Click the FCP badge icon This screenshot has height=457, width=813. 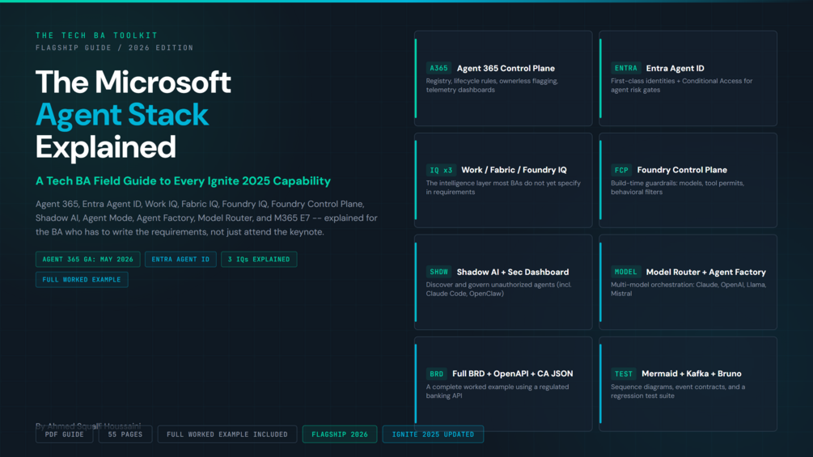coord(621,170)
